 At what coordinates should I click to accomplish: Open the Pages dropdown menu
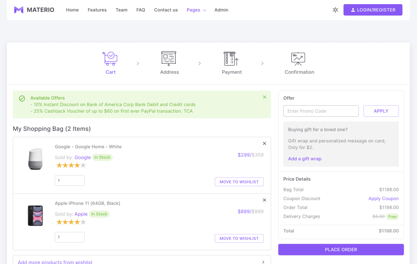point(196,10)
